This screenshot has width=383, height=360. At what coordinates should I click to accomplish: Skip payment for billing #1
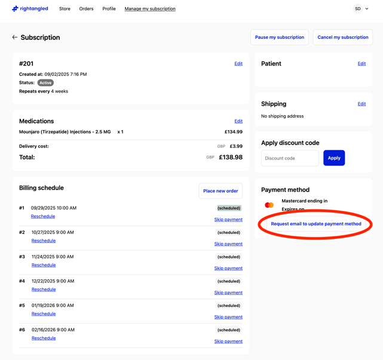coord(228,220)
